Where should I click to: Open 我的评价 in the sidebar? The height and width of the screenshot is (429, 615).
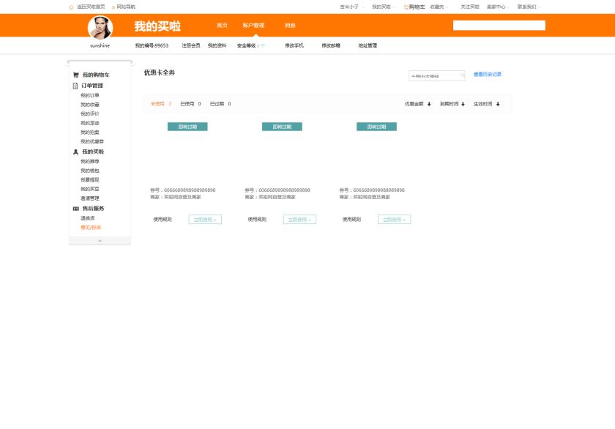tap(90, 113)
